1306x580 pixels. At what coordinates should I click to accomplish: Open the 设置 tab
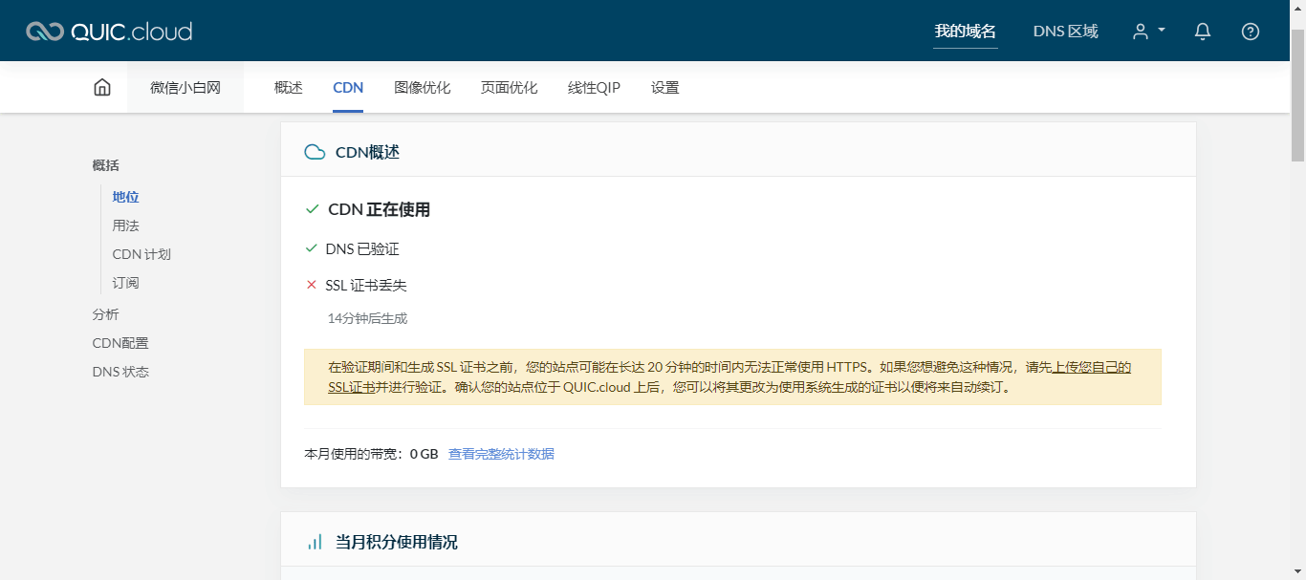click(x=664, y=86)
